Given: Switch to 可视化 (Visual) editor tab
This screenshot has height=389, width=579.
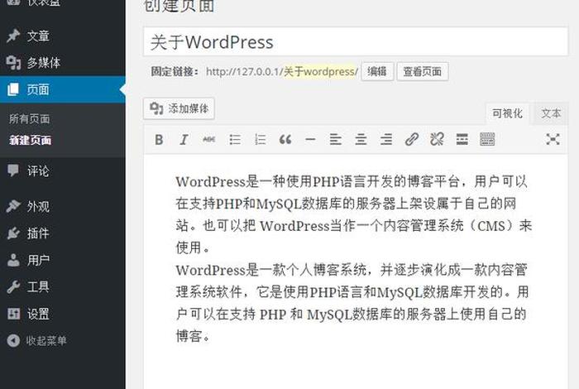Looking at the screenshot, I should click(x=507, y=113).
